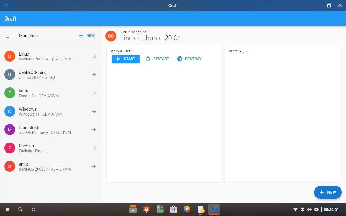
Task: Open capitalized Linux machine via its arrow
Action: point(94,56)
